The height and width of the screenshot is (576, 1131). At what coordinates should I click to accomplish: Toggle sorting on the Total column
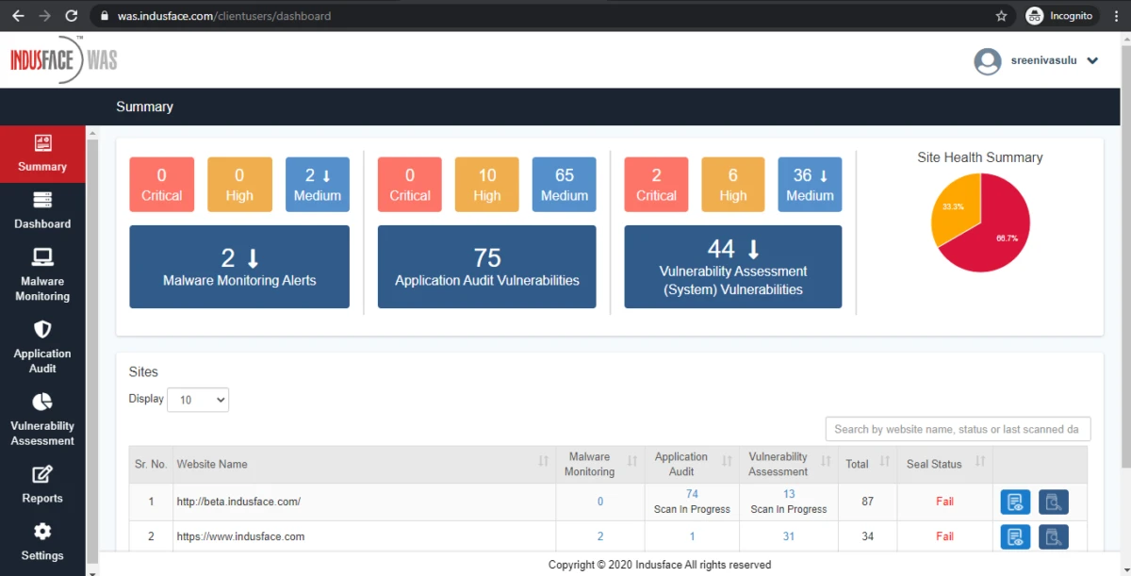[x=882, y=460]
